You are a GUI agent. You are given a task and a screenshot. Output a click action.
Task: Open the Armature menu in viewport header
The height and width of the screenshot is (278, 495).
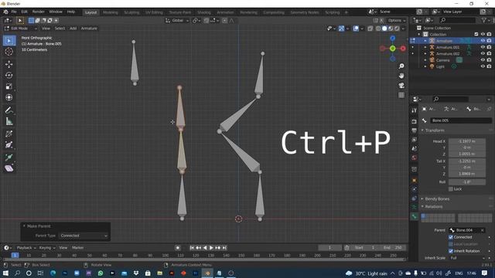tap(89, 29)
